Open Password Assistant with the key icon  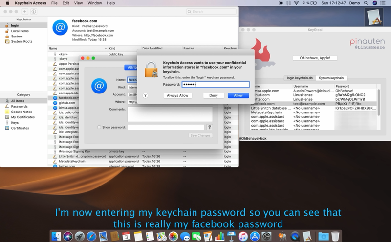coord(210,127)
